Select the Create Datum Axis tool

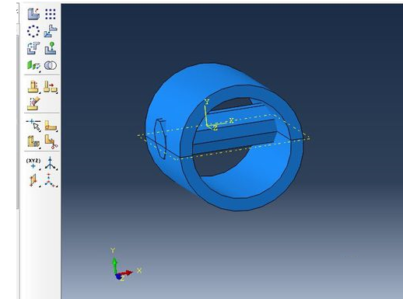tap(51, 163)
